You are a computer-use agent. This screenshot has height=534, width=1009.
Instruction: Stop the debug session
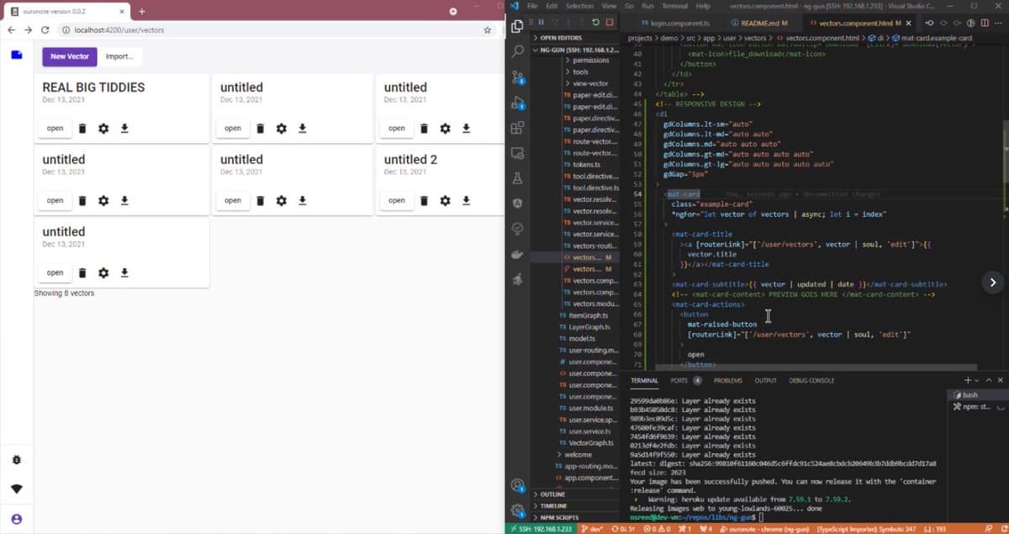(610, 23)
